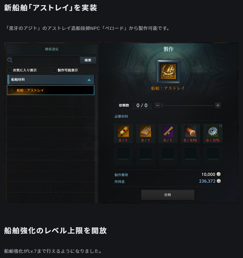Toggle favorite star on 船舶：アストレイ

coord(12,90)
